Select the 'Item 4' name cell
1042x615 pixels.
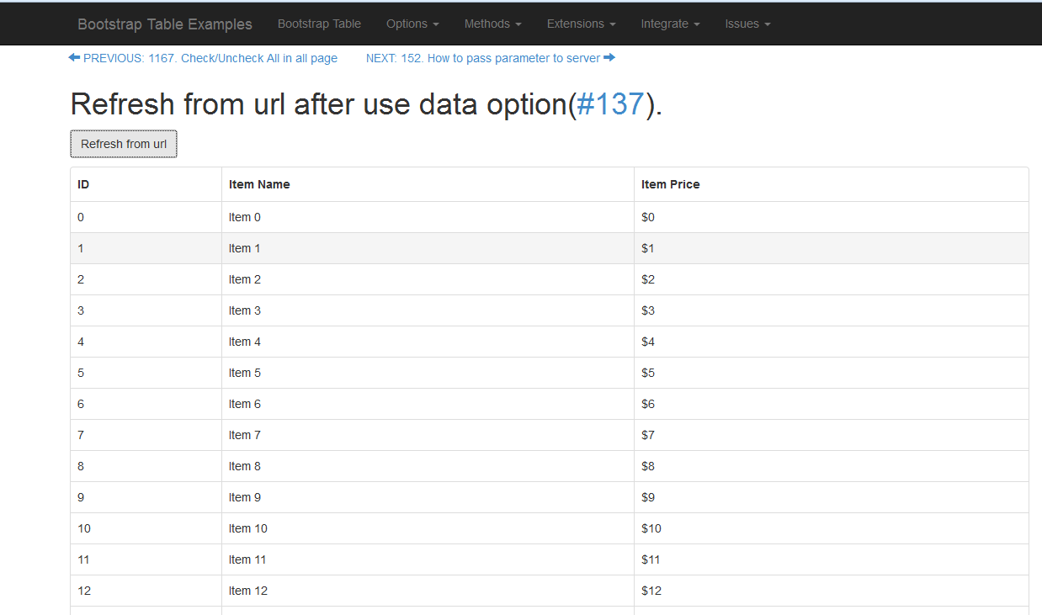point(428,342)
